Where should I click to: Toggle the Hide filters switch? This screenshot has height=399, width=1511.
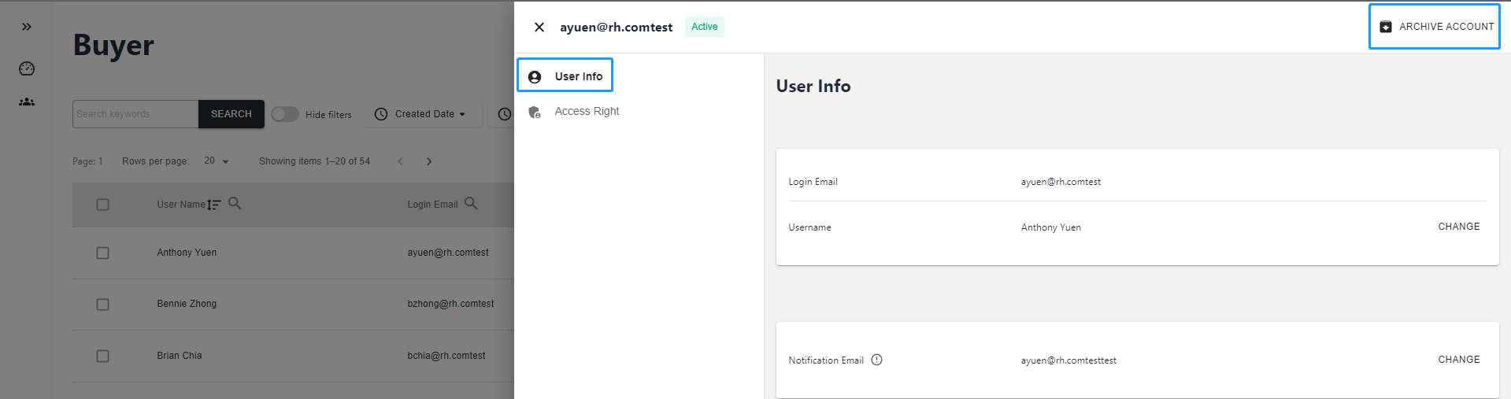tap(285, 114)
